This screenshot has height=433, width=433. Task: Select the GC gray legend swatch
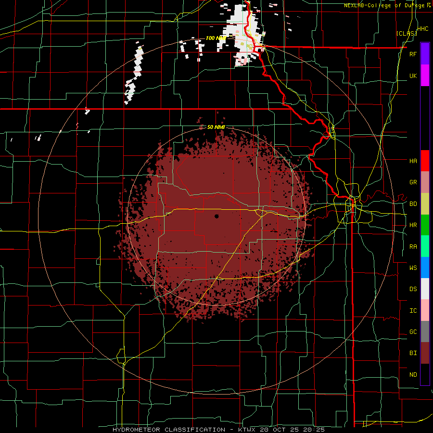pos(425,331)
